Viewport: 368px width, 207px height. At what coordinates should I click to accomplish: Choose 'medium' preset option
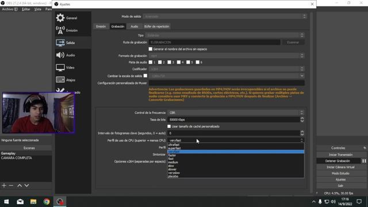pyautogui.click(x=236, y=162)
